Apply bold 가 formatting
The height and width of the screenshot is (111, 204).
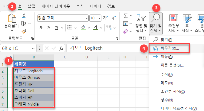coord(41,28)
